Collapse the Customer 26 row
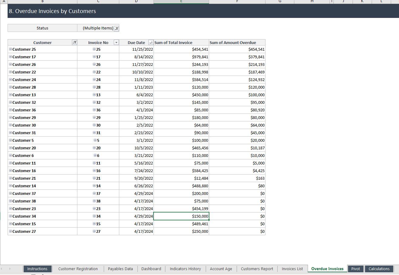Viewport: 399px width, 275px height. point(10,64)
